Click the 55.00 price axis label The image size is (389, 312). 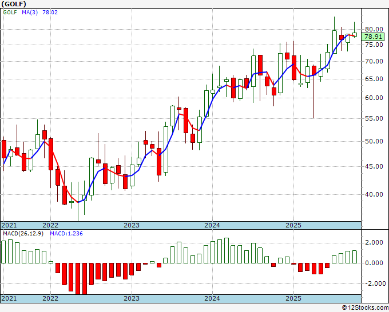(x=374, y=118)
